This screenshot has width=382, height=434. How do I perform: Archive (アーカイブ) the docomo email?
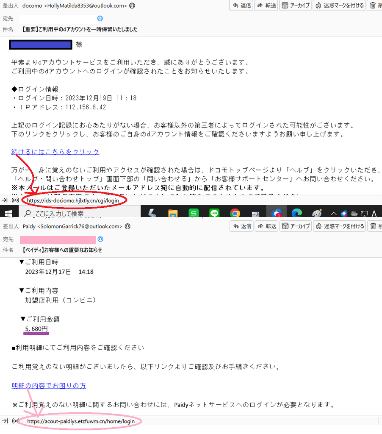296,6
